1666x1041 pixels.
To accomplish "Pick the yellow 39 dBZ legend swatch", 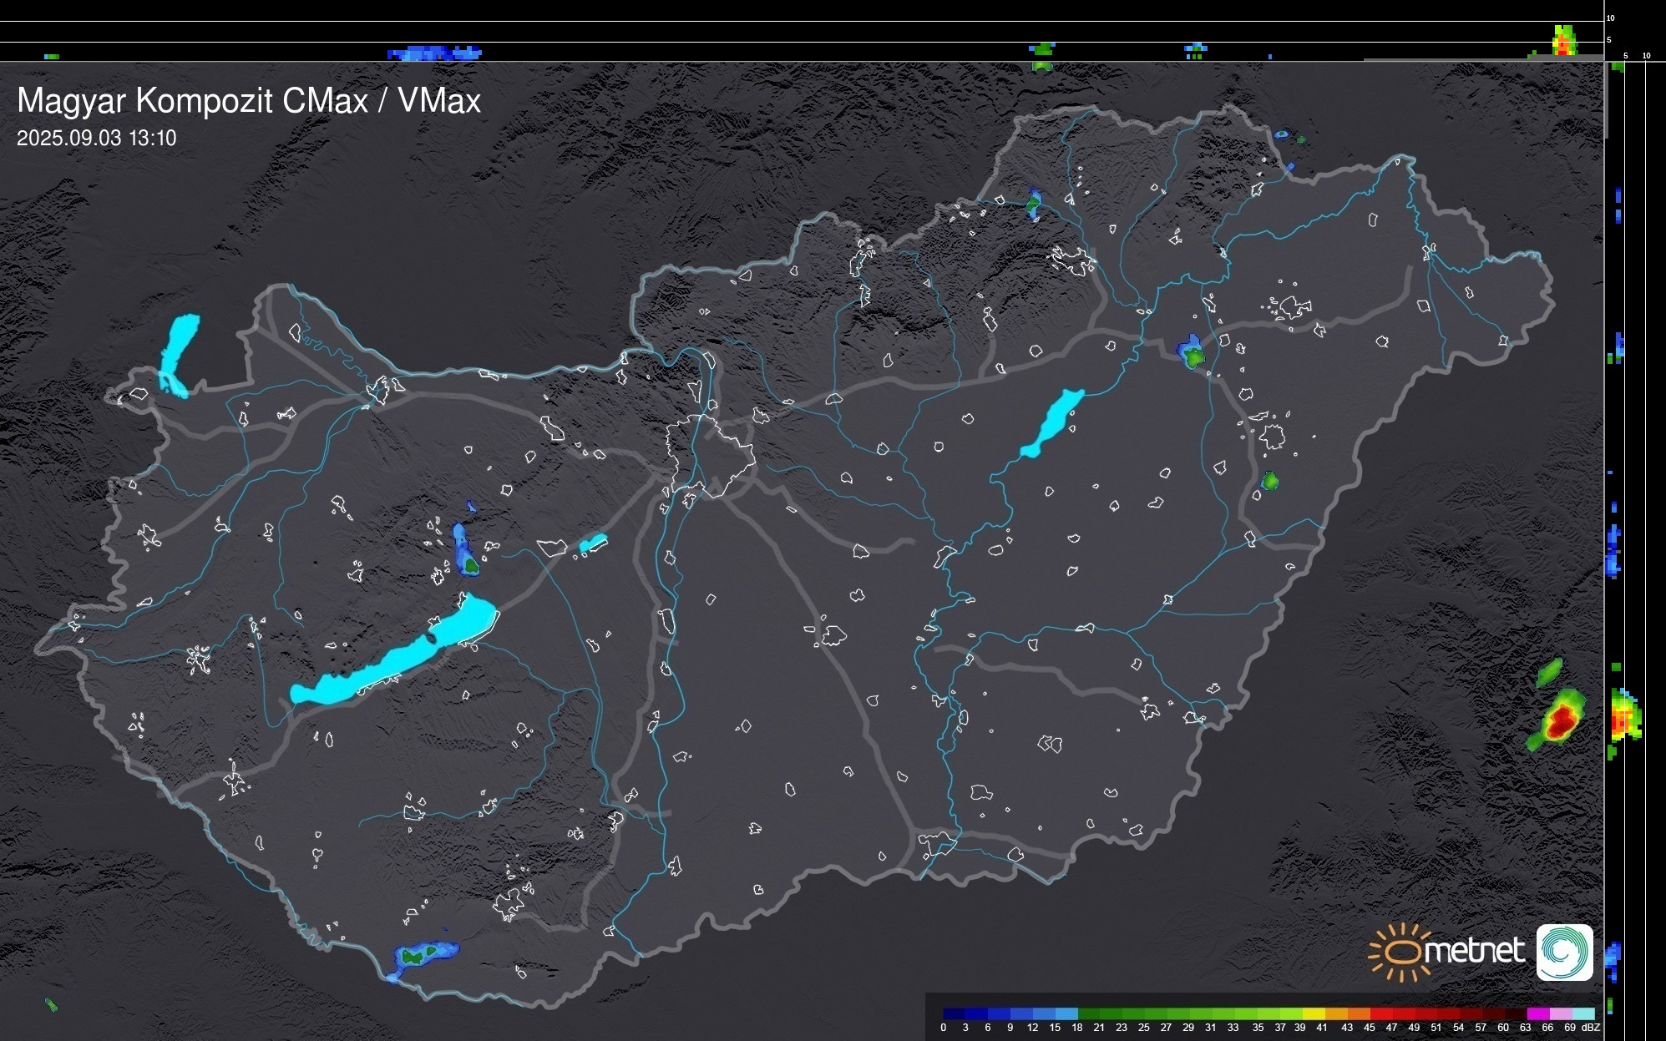I will click(x=1314, y=1013).
